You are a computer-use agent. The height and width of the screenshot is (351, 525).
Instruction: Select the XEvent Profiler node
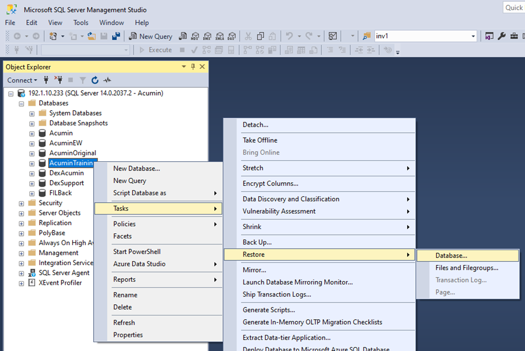(x=60, y=283)
